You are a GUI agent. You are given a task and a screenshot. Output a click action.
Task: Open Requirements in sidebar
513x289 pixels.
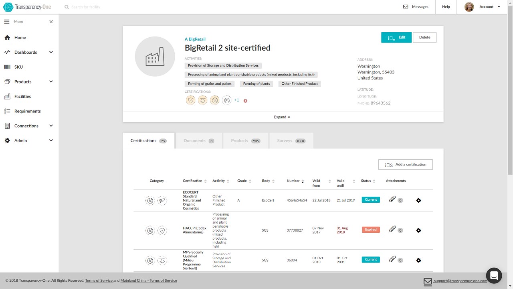click(28, 111)
